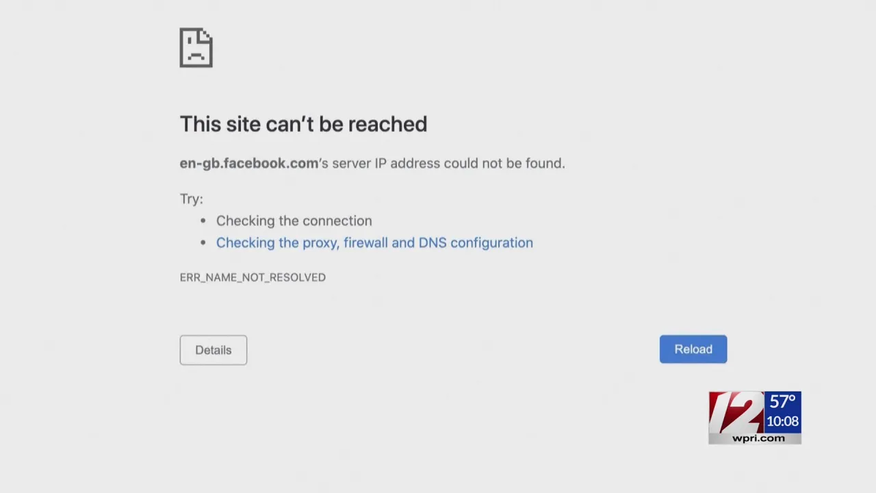Click the Try: label
This screenshot has height=493, width=876.
tap(192, 199)
